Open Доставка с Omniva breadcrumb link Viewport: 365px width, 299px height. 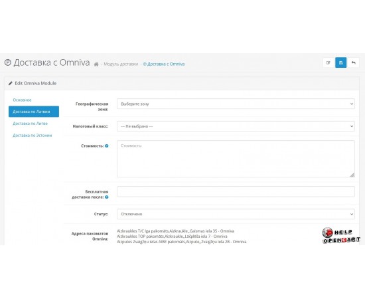click(x=164, y=64)
